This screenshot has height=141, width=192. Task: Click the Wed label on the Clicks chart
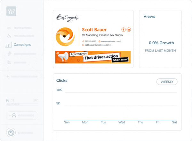pos(122,122)
